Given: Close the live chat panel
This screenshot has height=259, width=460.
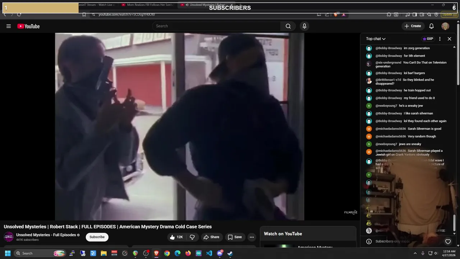Looking at the screenshot, I should (449, 39).
